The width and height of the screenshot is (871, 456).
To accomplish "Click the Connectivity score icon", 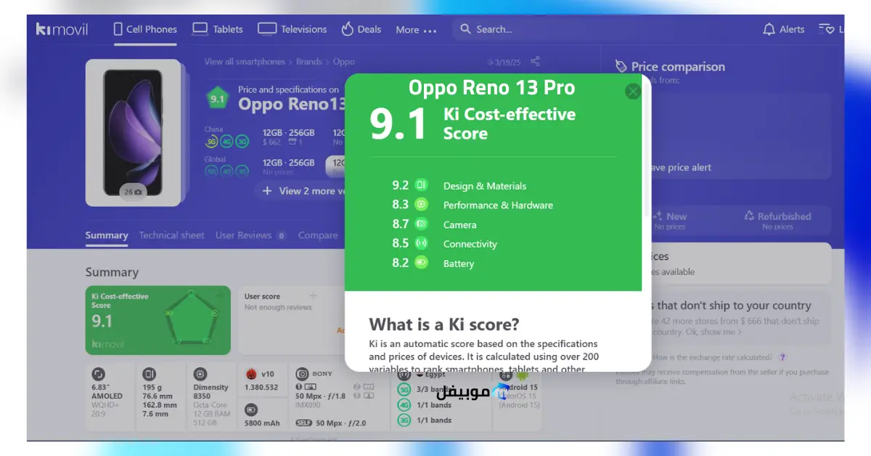I will click(421, 243).
